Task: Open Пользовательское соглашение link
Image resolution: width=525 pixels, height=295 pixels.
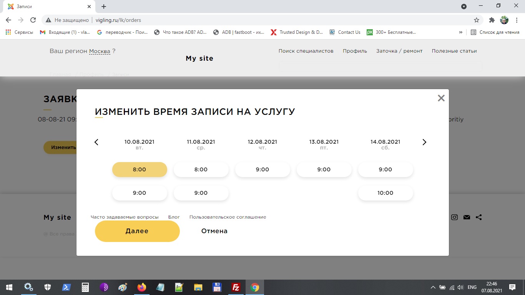Action: coord(228,217)
